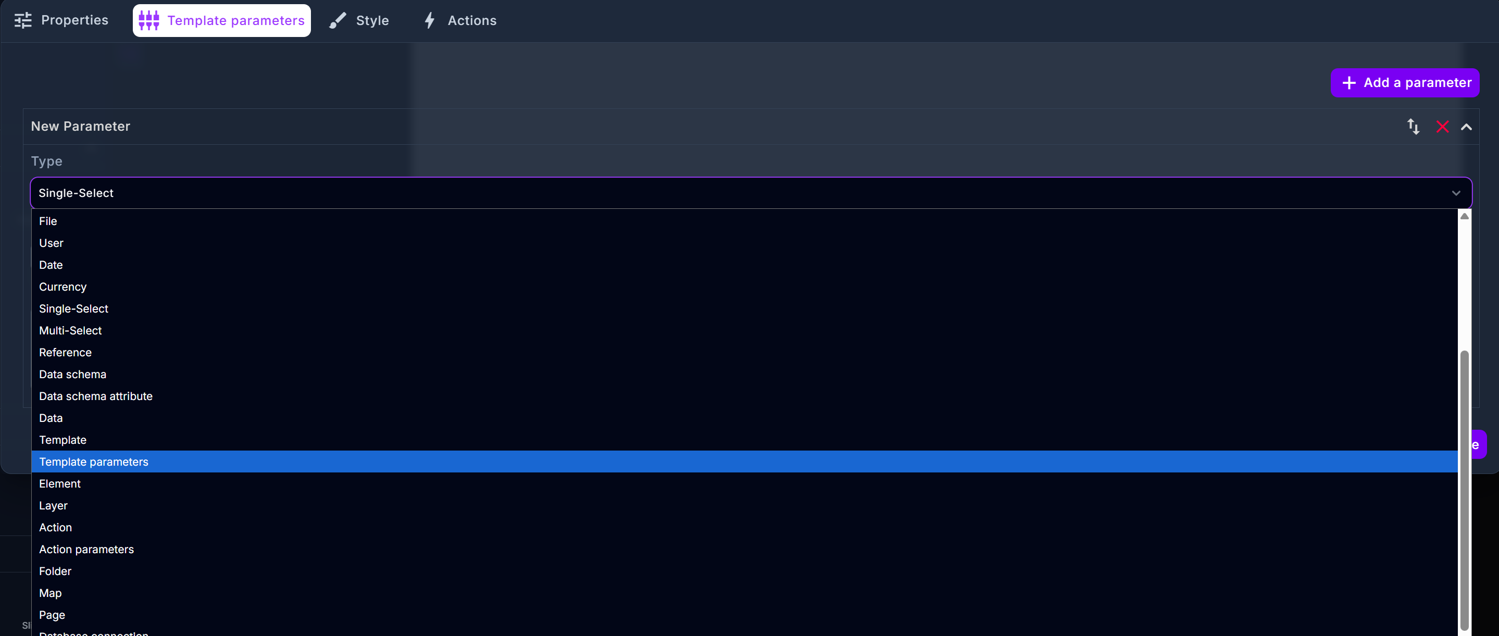Open the Type dropdown chevron
The image size is (1499, 636).
click(1456, 193)
